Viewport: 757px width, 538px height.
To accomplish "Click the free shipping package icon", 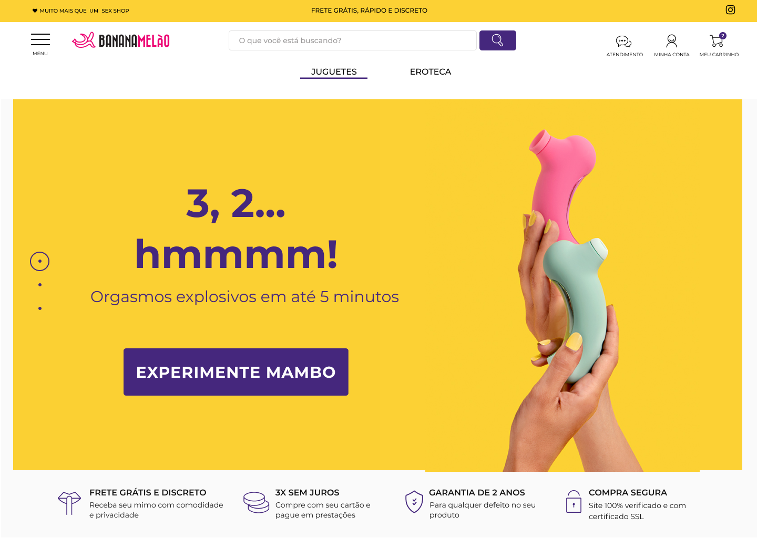I will pos(69,503).
